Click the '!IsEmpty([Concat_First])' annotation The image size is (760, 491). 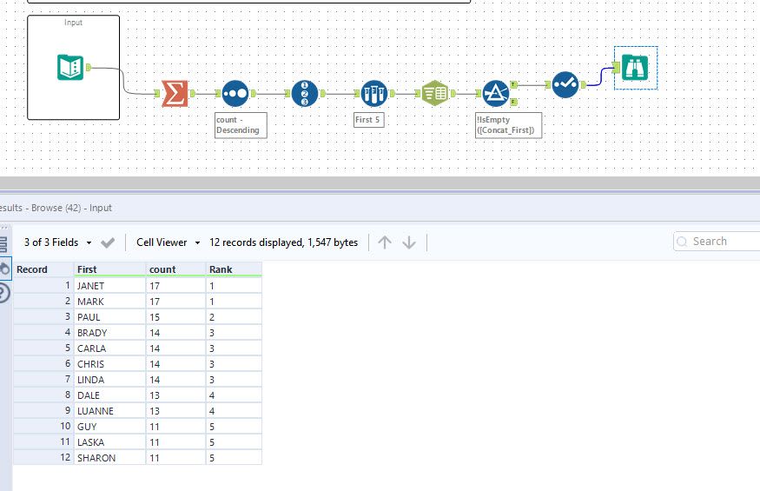coord(508,125)
